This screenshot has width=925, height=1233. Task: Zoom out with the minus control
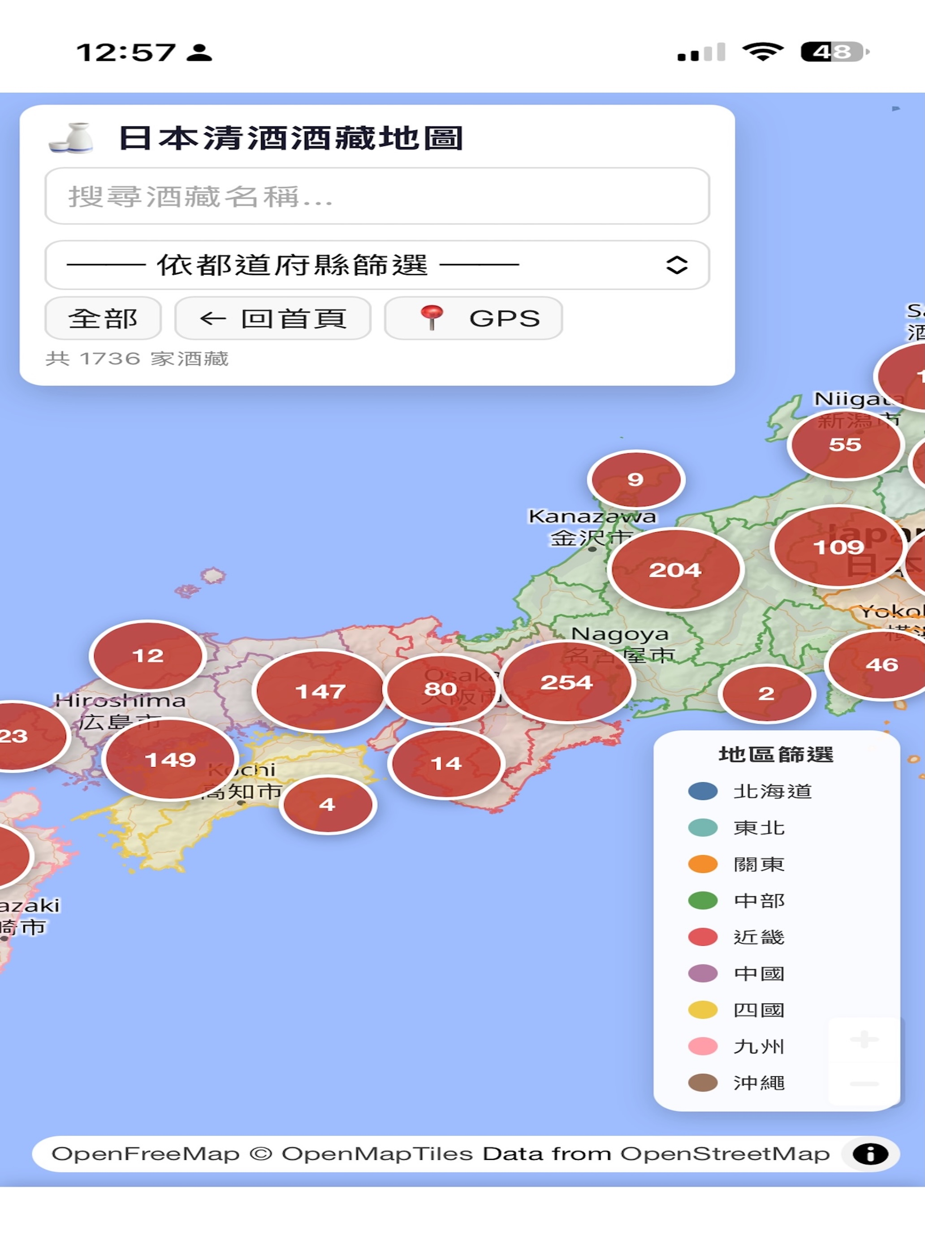(x=864, y=1084)
